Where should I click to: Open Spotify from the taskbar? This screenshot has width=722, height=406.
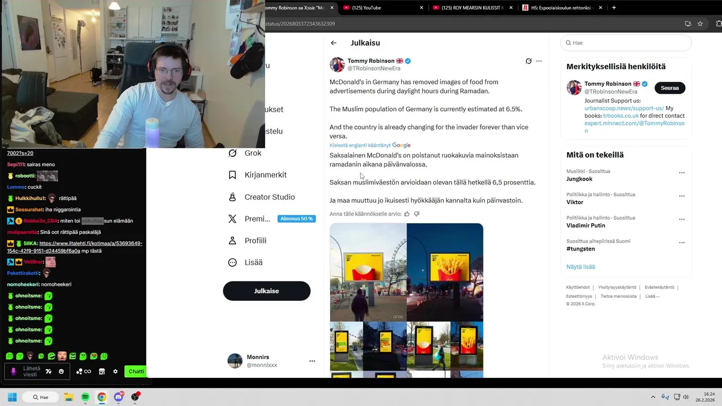pos(85,397)
